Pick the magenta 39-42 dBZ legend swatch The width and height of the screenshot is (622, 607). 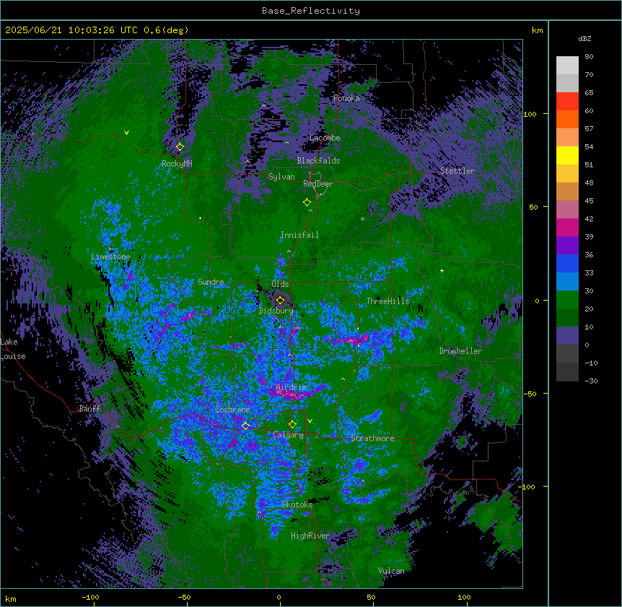pyautogui.click(x=567, y=227)
